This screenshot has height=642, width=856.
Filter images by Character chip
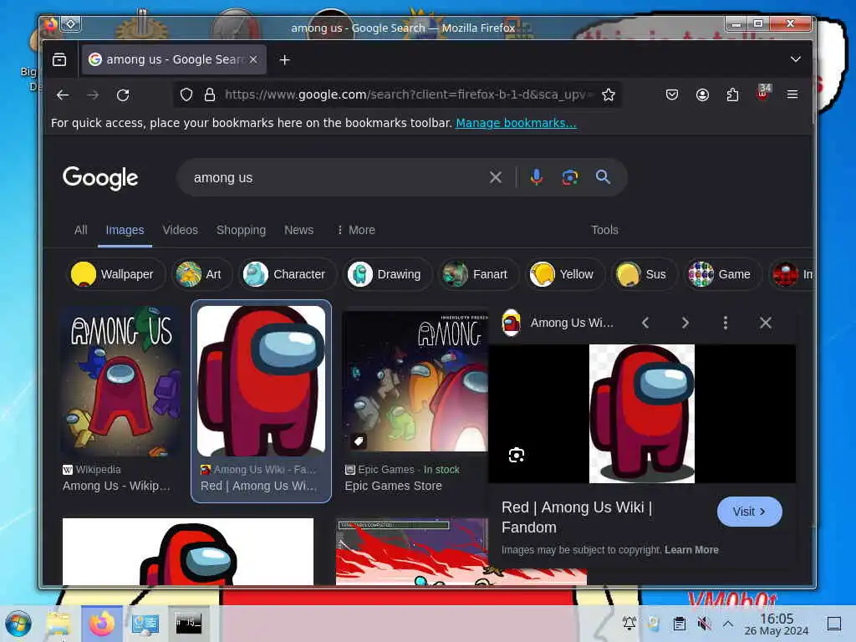pos(288,274)
